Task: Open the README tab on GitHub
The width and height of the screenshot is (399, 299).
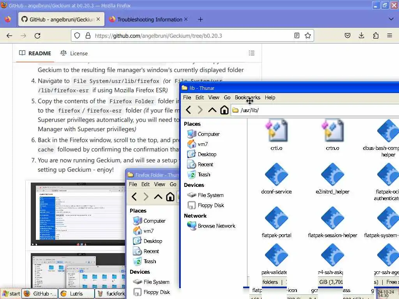Action: pos(35,53)
